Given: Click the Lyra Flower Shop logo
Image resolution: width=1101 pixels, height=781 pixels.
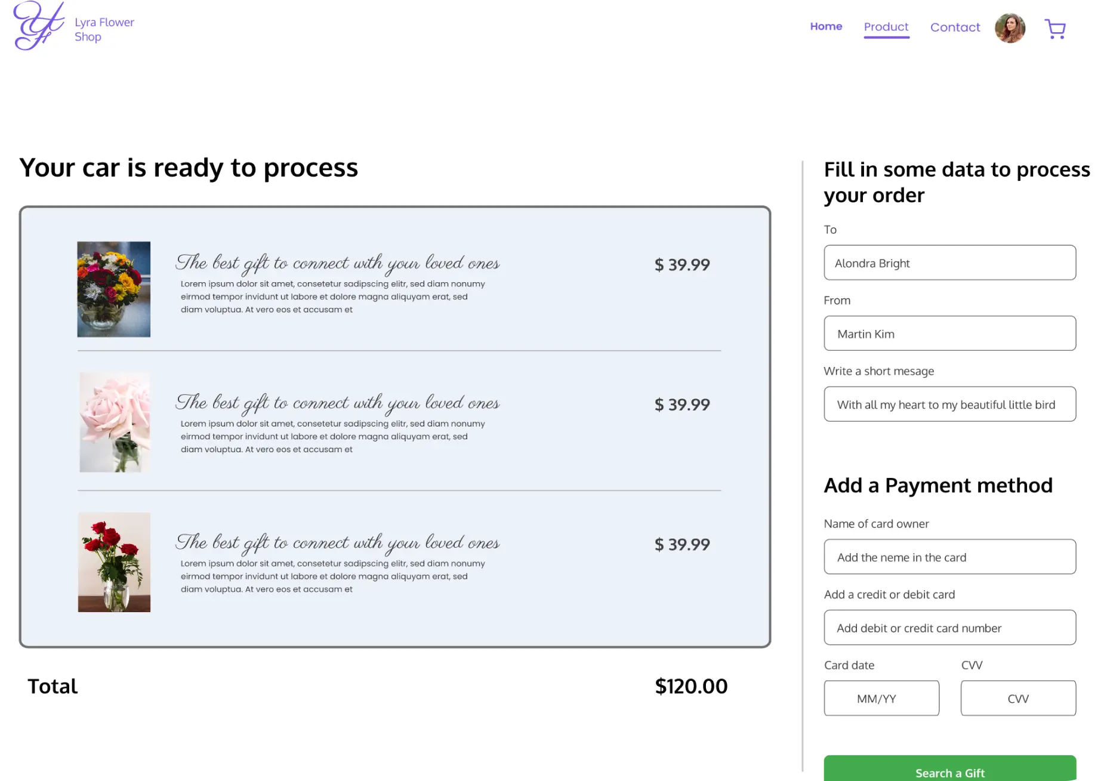Looking at the screenshot, I should coord(39,26).
